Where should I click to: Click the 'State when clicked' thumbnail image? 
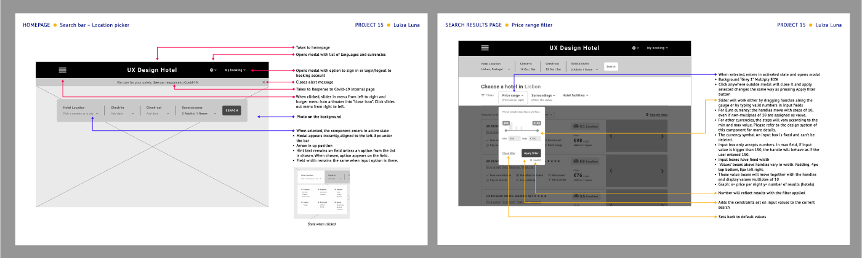(x=321, y=193)
